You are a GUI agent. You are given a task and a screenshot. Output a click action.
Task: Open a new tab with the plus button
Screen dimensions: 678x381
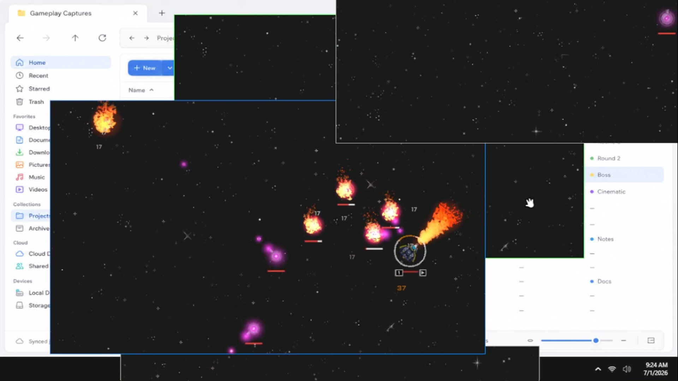162,13
